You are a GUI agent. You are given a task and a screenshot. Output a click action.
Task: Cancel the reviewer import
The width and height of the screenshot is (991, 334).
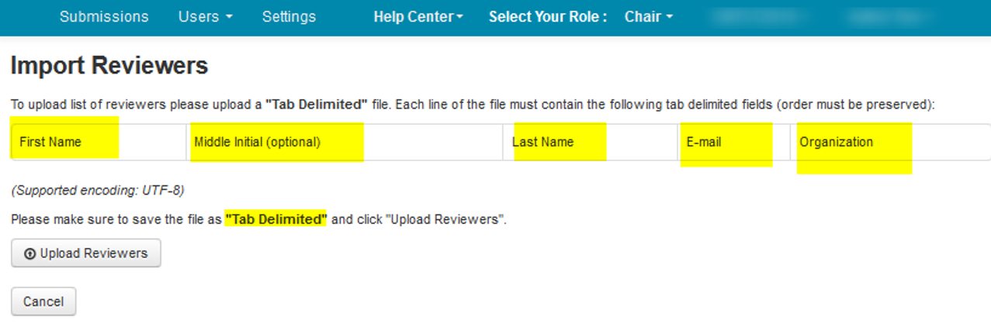43,301
